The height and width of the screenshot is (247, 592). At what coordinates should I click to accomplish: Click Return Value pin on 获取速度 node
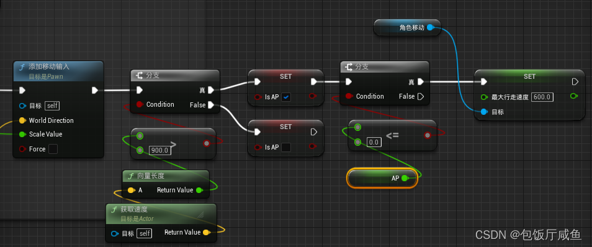tap(206, 232)
